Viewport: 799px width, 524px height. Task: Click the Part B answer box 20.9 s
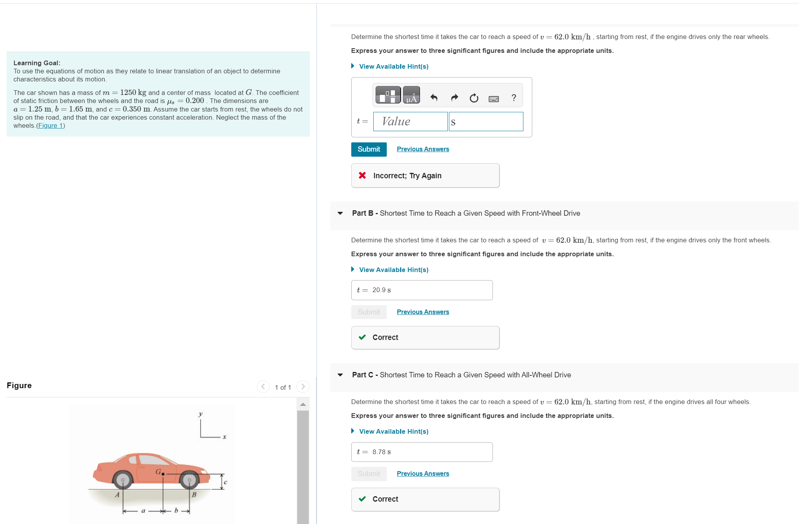[422, 290]
